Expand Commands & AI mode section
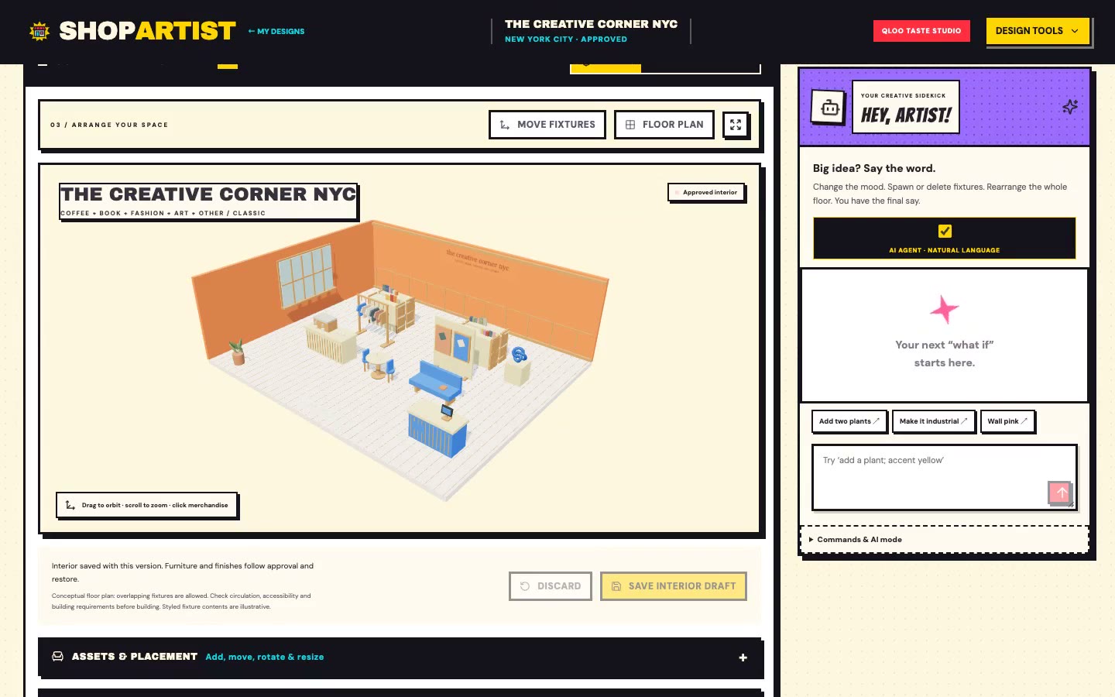Image resolution: width=1115 pixels, height=697 pixels. click(944, 540)
